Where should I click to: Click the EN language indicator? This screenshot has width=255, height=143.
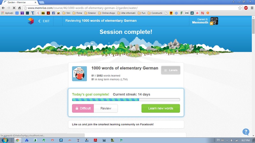[x=218, y=140]
